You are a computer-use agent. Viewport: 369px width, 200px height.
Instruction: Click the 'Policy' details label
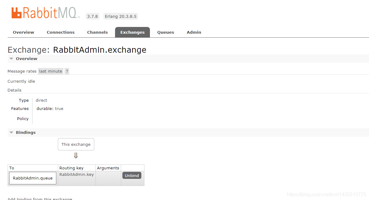tap(23, 119)
